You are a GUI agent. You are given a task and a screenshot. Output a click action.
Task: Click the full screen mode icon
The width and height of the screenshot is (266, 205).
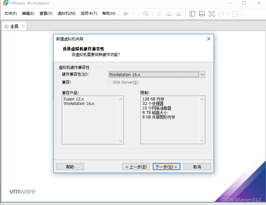(x=212, y=14)
